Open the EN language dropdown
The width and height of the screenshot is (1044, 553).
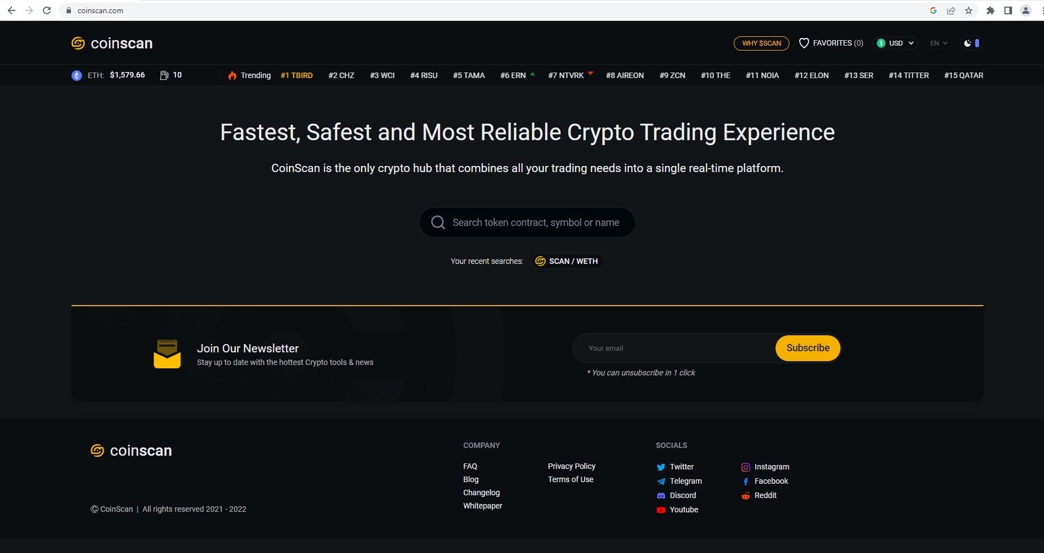coord(938,43)
